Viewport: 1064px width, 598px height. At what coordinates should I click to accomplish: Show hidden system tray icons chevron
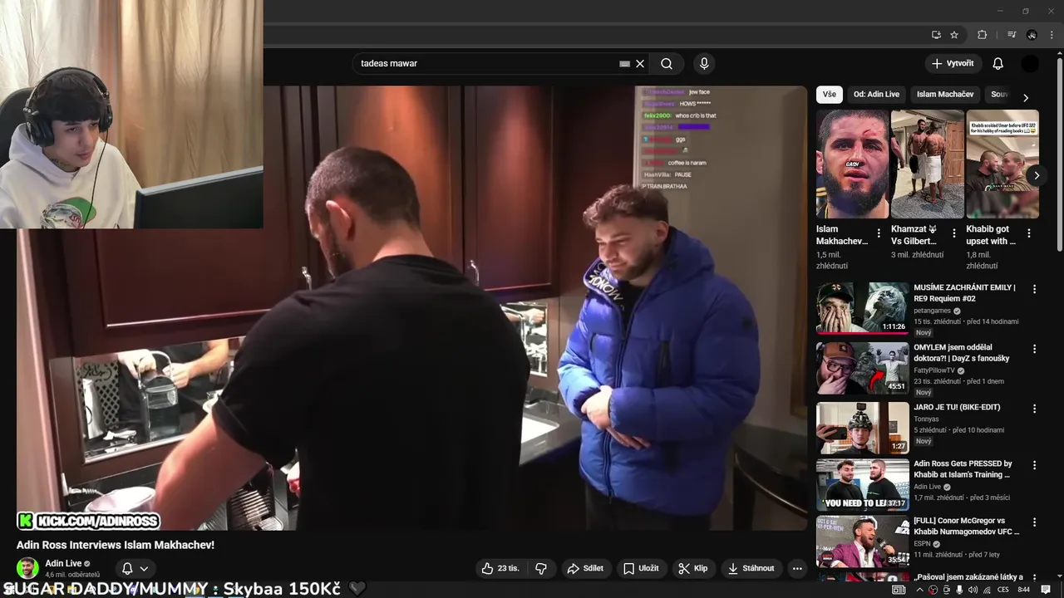click(919, 590)
